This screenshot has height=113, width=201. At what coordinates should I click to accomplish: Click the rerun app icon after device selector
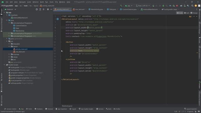tap(153, 6)
